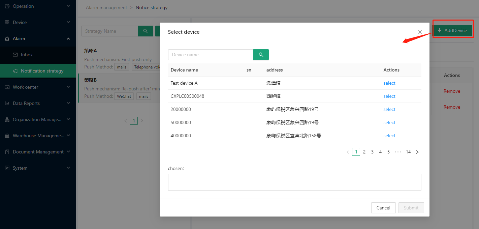Click the System sliders icon

[x=7, y=168]
